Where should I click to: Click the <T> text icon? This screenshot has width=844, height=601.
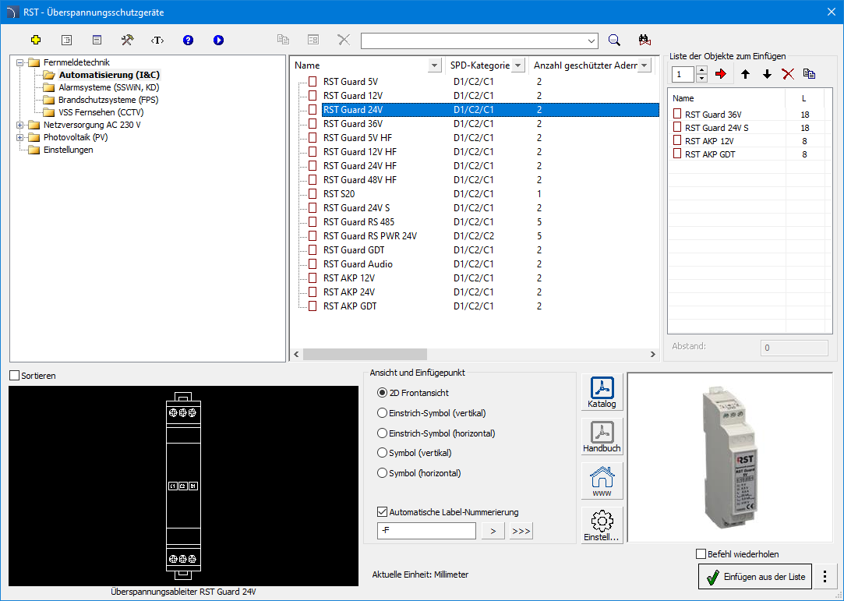click(157, 40)
